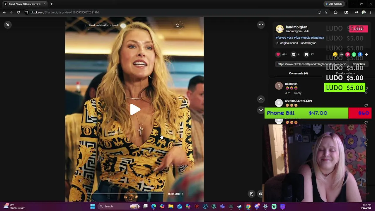Click the browser back arrow
This screenshot has width=375, height=211.
pyautogui.click(x=4, y=12)
